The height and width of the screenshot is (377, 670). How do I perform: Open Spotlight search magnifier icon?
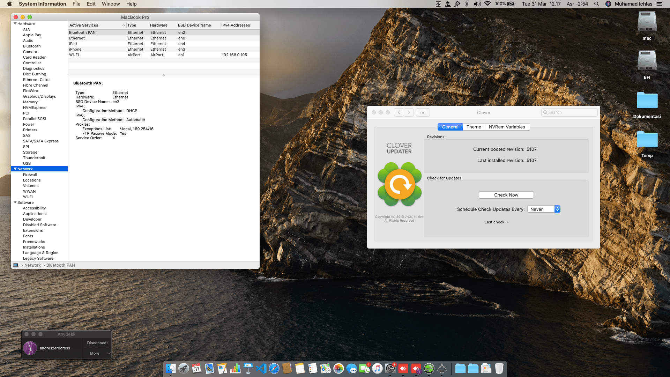pyautogui.click(x=596, y=4)
